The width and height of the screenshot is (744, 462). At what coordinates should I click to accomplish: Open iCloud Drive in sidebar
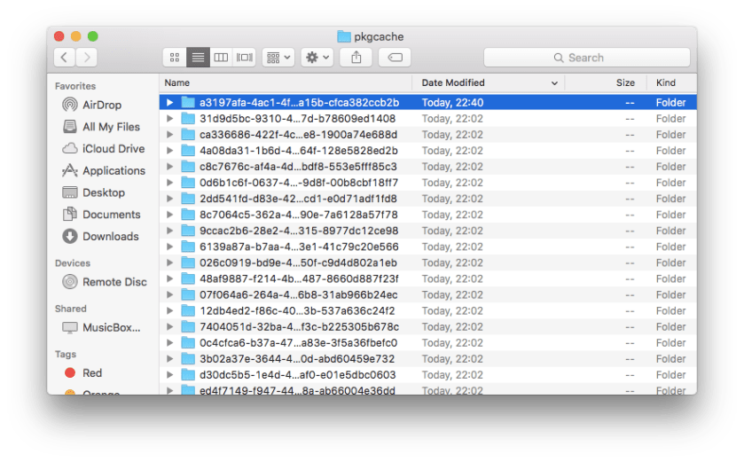(104, 148)
